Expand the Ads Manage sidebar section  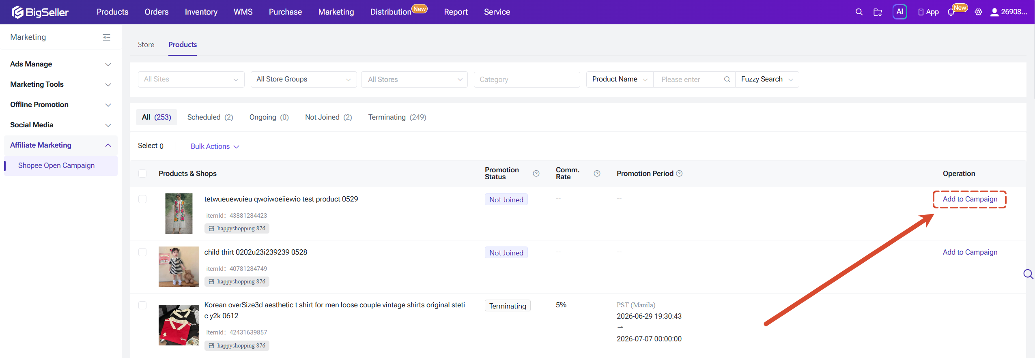(x=61, y=64)
